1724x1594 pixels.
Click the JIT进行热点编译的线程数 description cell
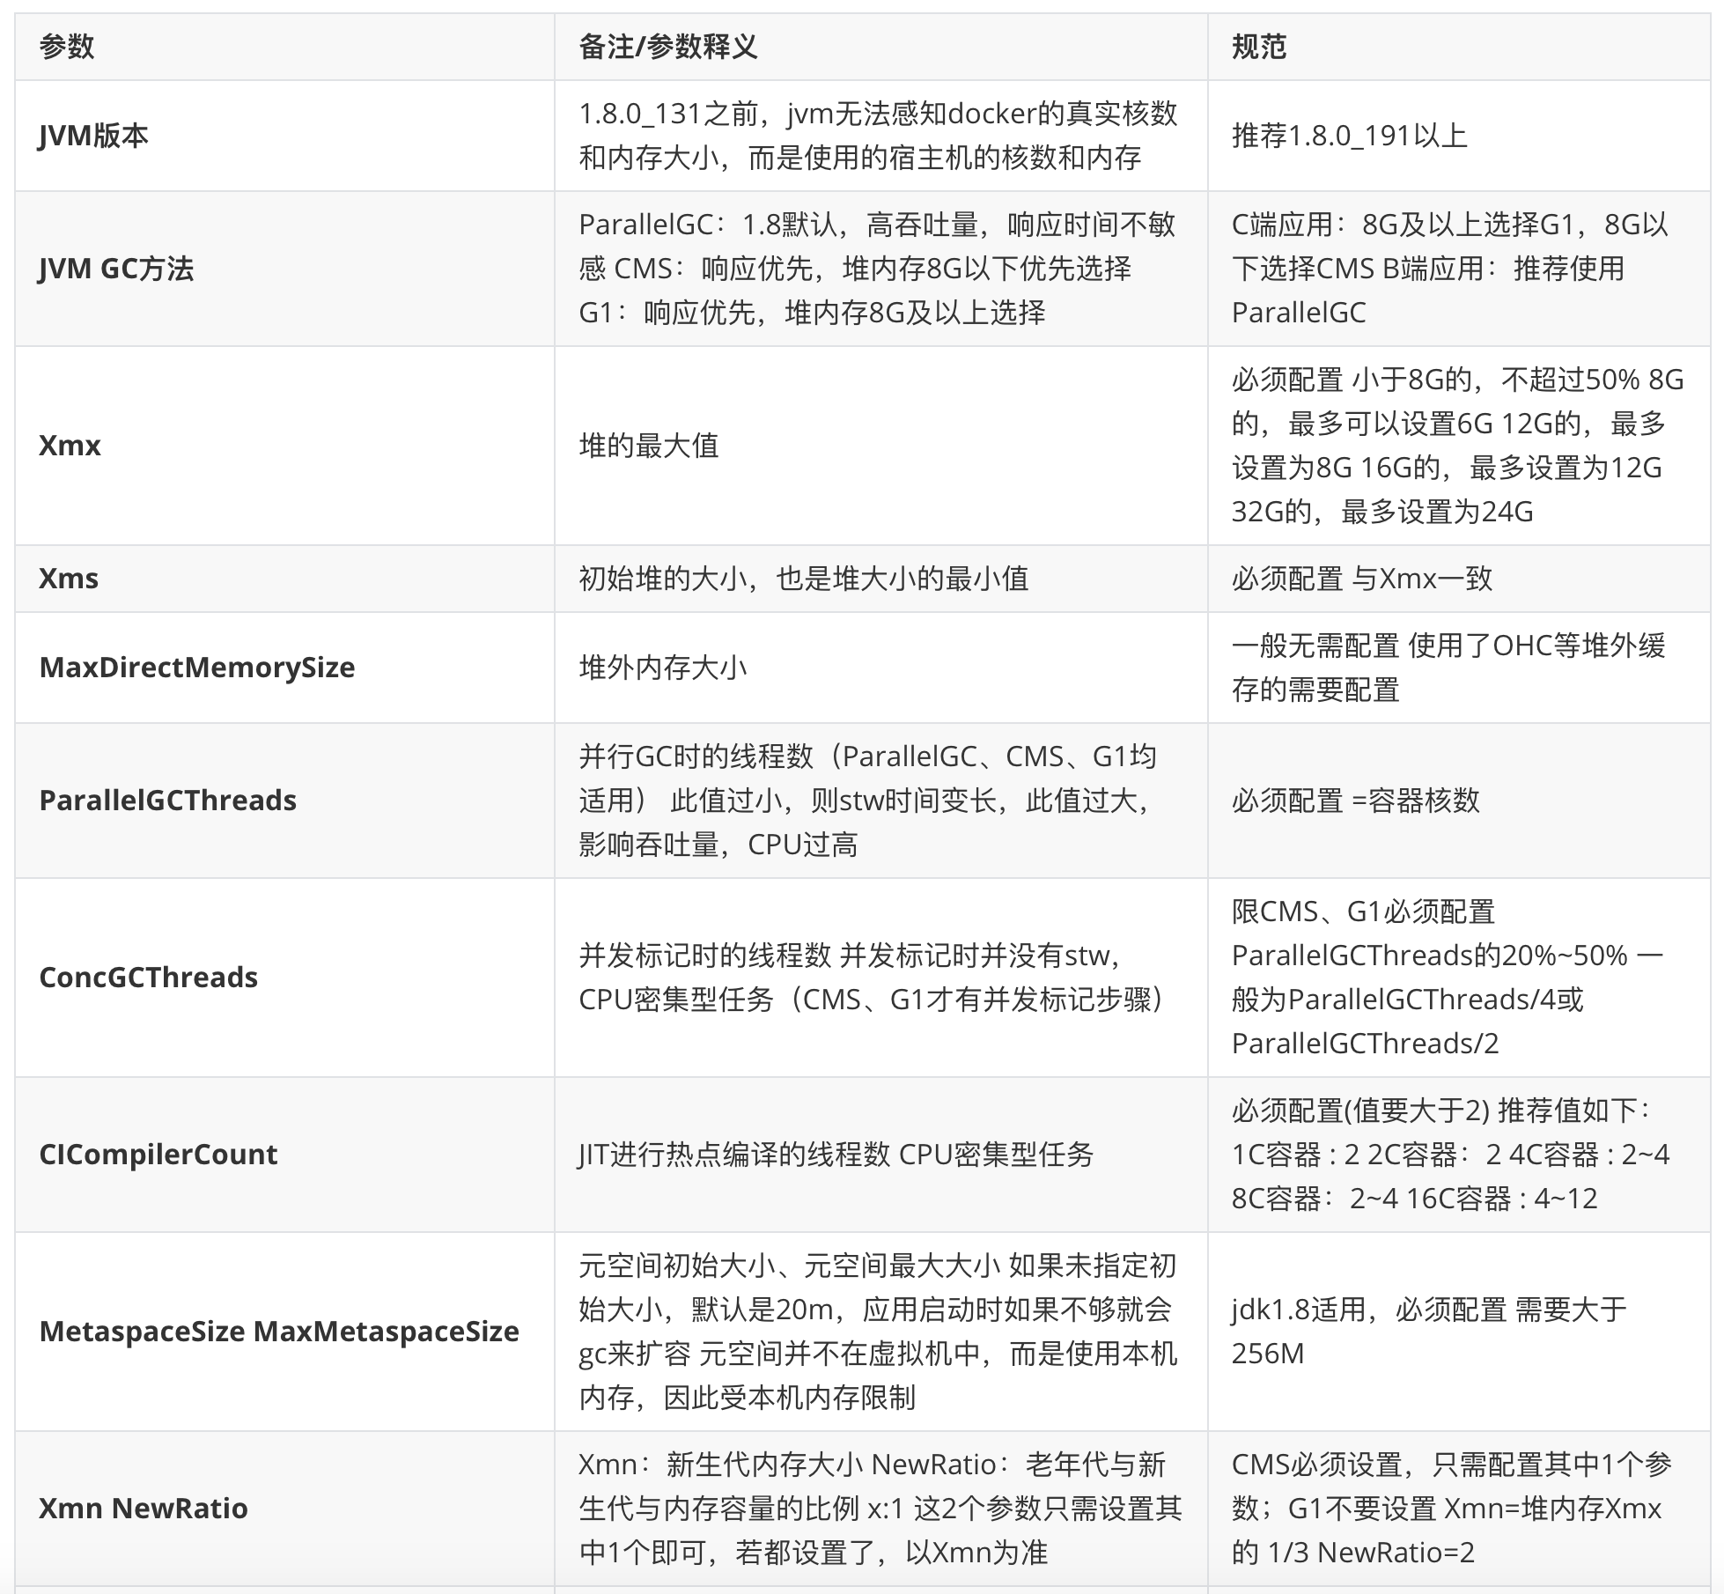click(x=880, y=1155)
